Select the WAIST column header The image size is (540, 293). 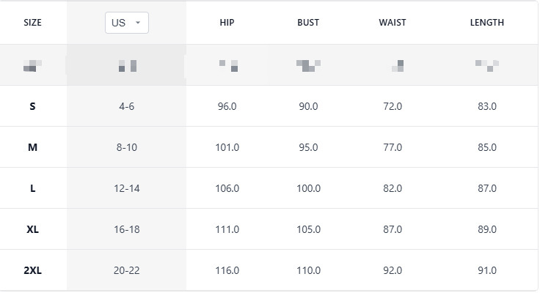pos(393,23)
